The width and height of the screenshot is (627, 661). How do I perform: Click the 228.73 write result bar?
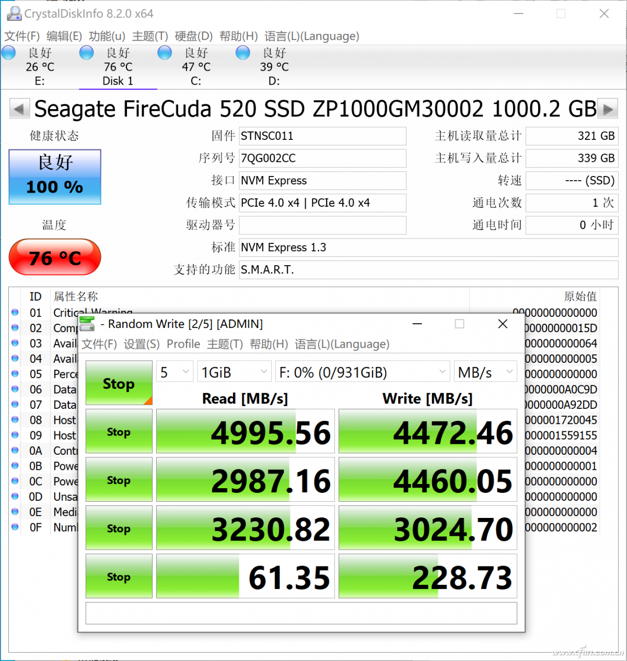click(428, 576)
